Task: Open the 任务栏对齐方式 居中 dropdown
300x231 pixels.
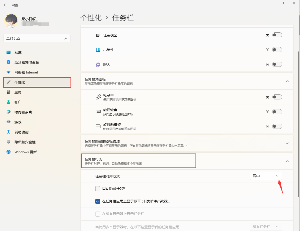Action: pyautogui.click(x=266, y=176)
